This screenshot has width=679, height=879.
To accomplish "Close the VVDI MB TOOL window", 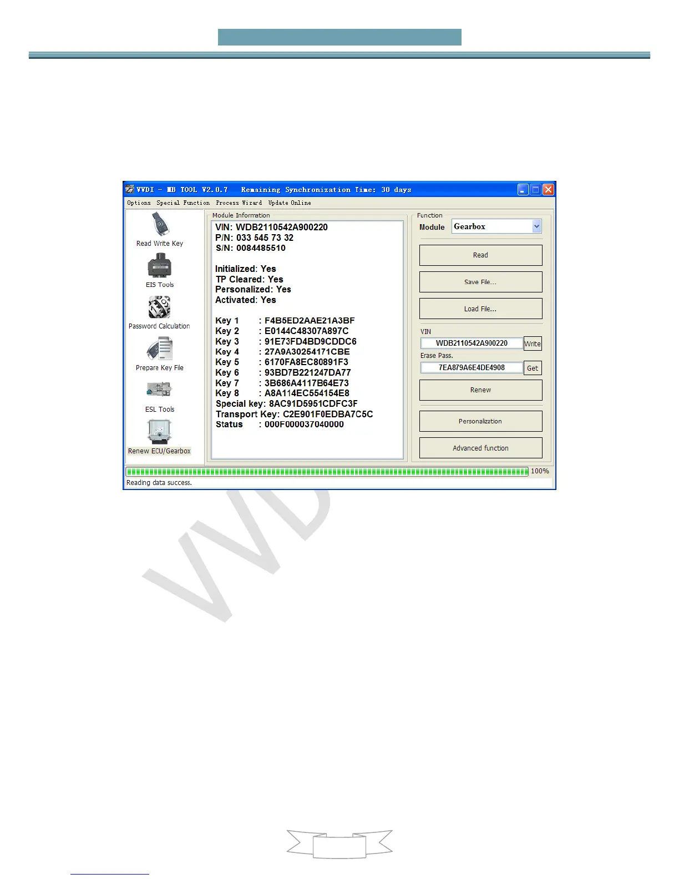I will pos(548,190).
